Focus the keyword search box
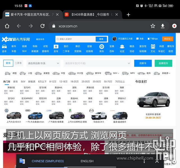Image resolution: width=180 pixels, height=168 pixels. tap(76, 39)
